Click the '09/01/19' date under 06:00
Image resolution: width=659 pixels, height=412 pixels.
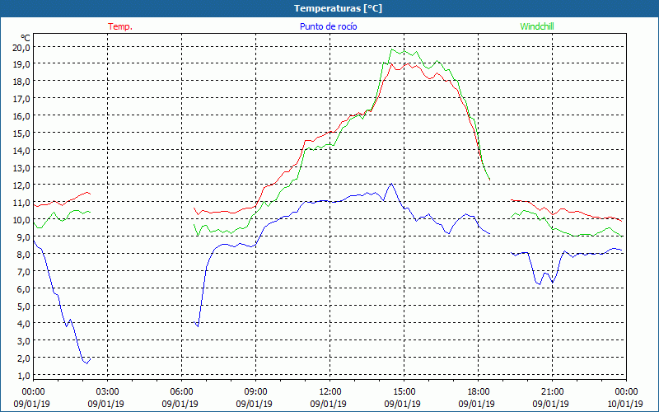coord(180,404)
